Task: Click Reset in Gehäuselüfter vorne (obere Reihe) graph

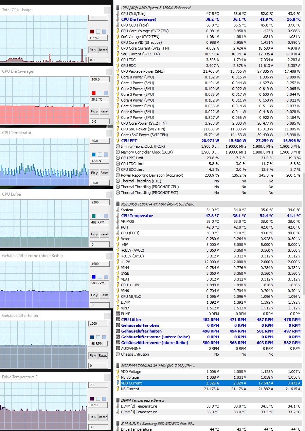Action: coord(105,295)
